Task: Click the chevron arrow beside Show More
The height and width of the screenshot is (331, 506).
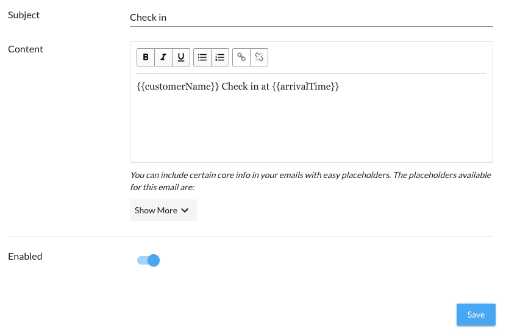Action: point(185,210)
